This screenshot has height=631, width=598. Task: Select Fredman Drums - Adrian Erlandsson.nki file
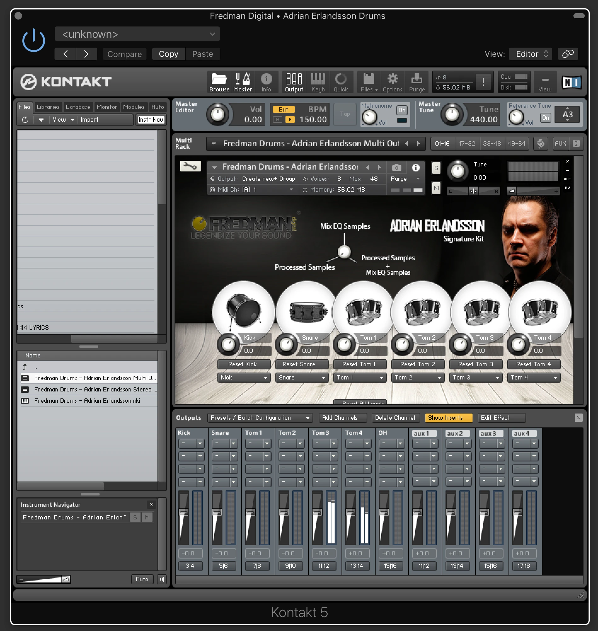coord(87,401)
